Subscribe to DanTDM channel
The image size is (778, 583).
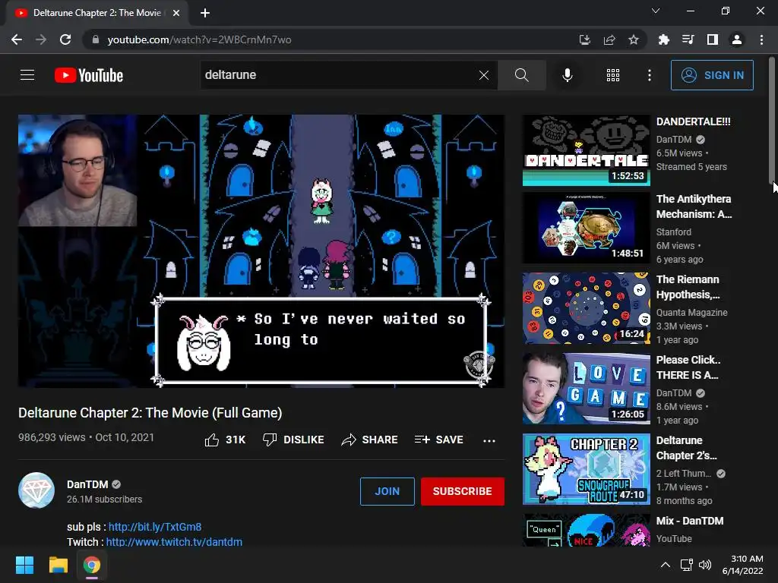pyautogui.click(x=463, y=491)
